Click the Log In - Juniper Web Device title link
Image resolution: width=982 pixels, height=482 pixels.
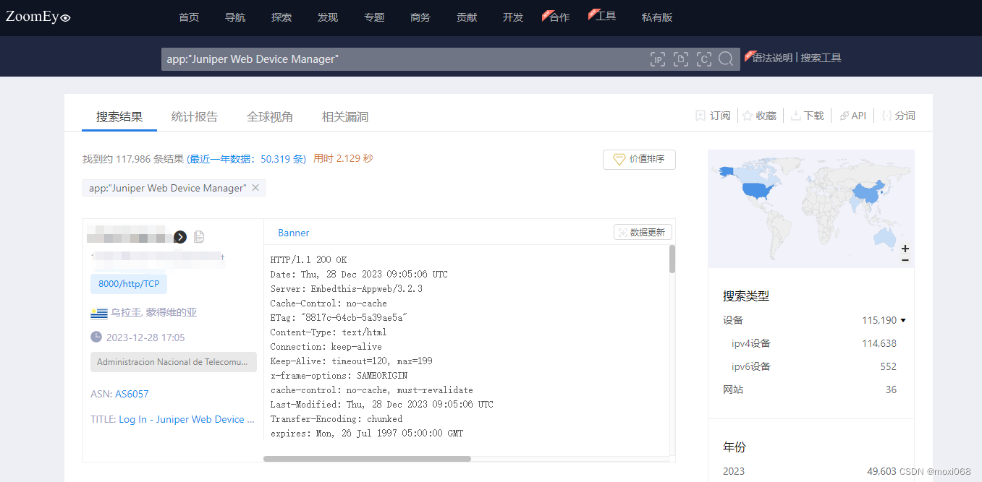[x=187, y=419]
